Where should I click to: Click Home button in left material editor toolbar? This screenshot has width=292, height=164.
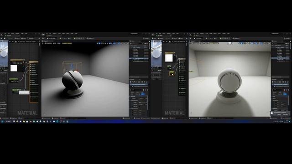pyautogui.click(x=23, y=38)
